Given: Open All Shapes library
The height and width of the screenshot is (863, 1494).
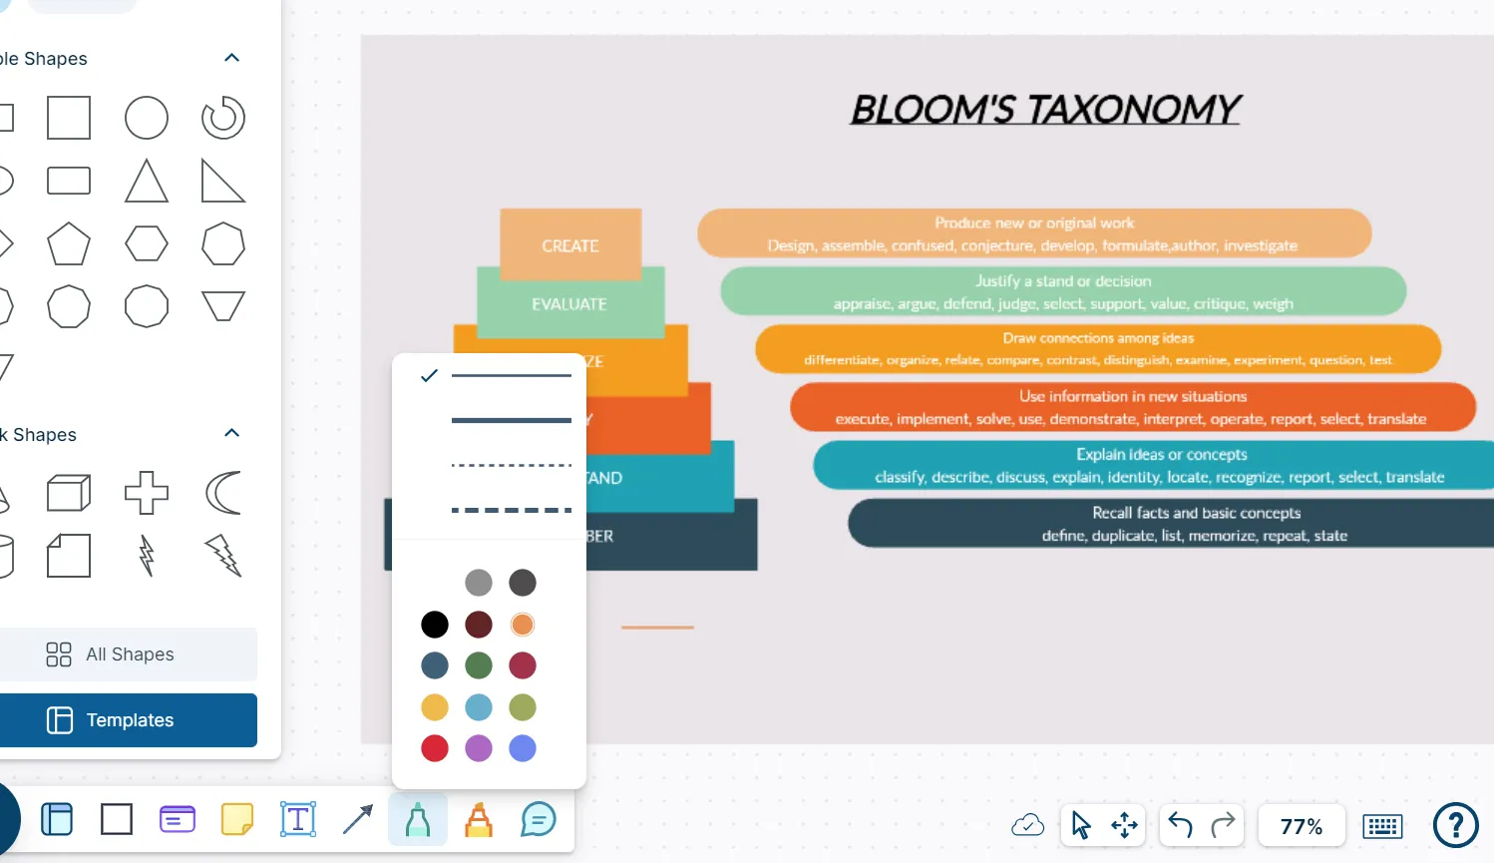Looking at the screenshot, I should coord(129,654).
